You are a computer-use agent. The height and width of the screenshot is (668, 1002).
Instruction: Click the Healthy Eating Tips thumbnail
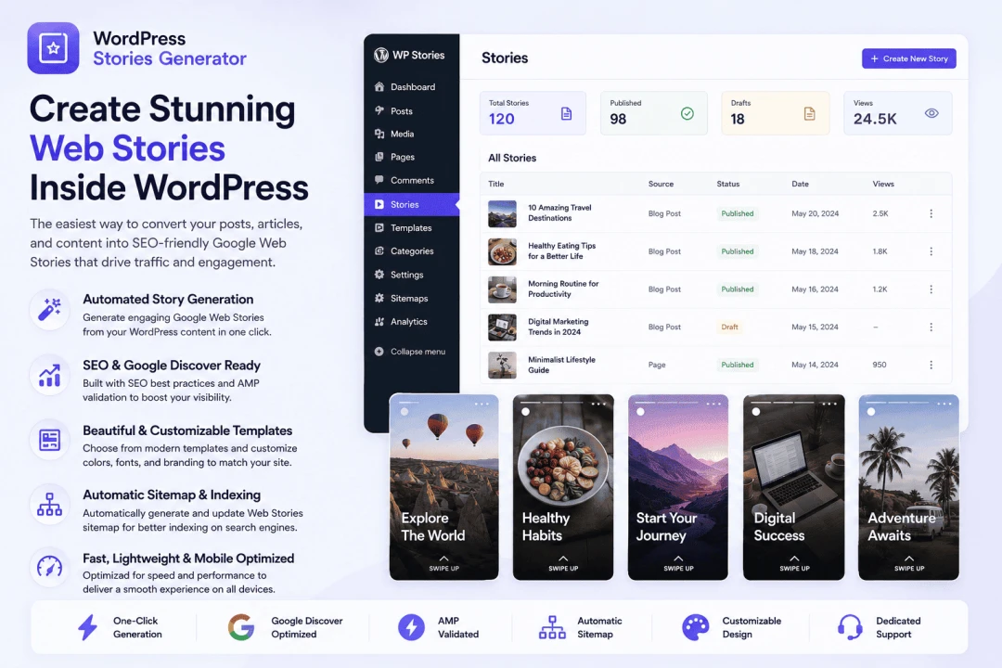click(x=502, y=251)
